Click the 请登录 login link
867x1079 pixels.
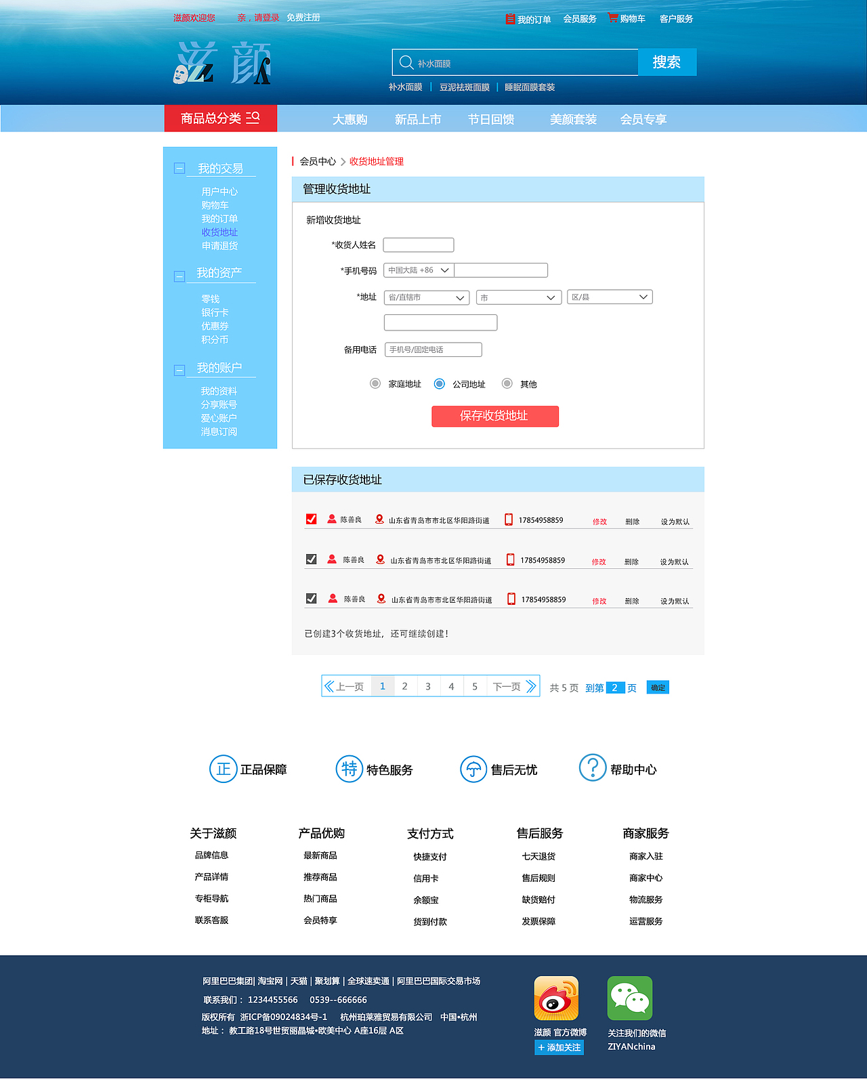(267, 18)
